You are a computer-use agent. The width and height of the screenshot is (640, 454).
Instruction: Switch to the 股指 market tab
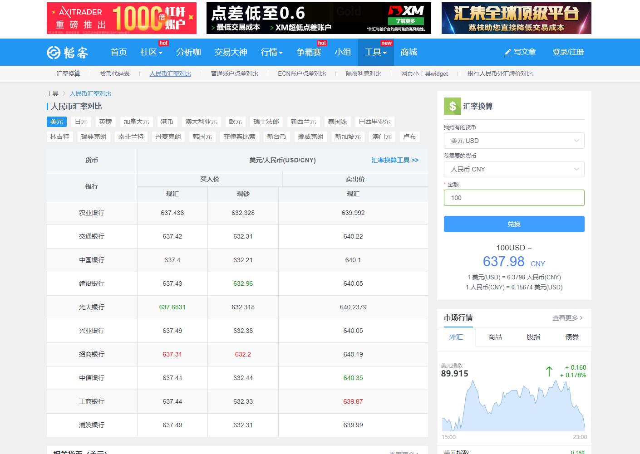point(533,337)
